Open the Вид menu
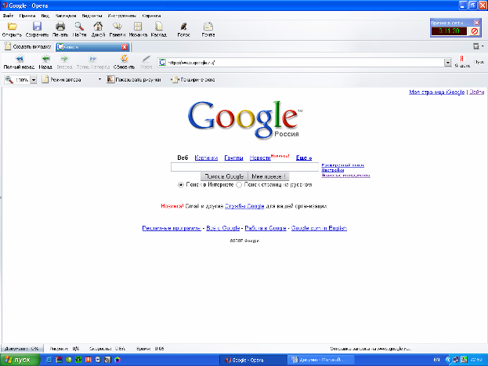The height and width of the screenshot is (366, 488). [45, 16]
